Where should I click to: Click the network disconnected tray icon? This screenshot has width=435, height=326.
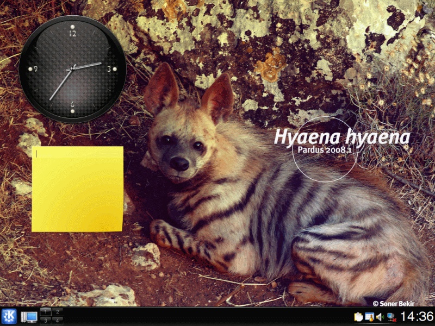(391, 317)
